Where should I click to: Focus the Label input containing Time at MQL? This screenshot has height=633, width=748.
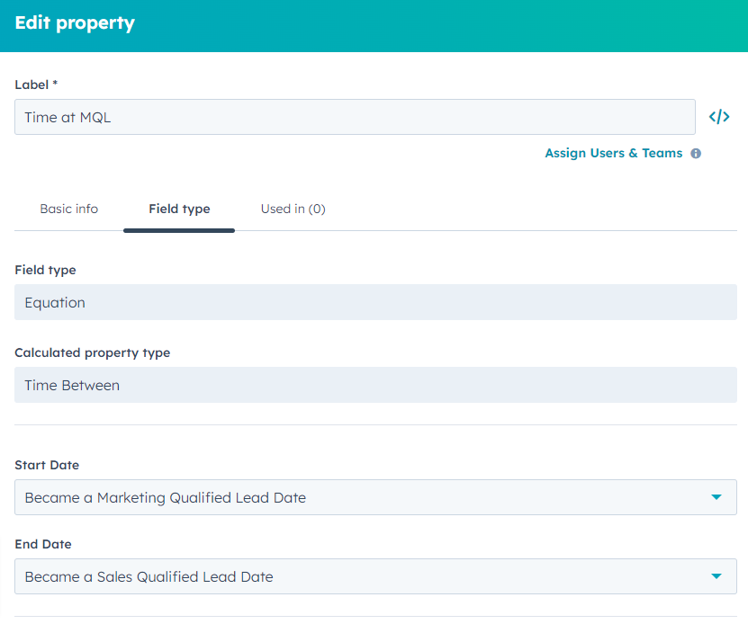355,117
